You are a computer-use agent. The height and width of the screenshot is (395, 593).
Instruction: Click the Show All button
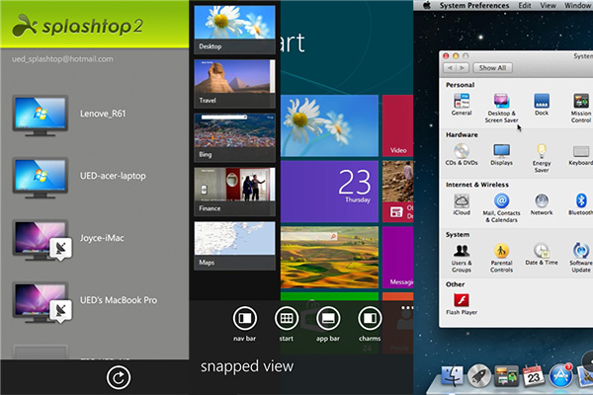(492, 68)
